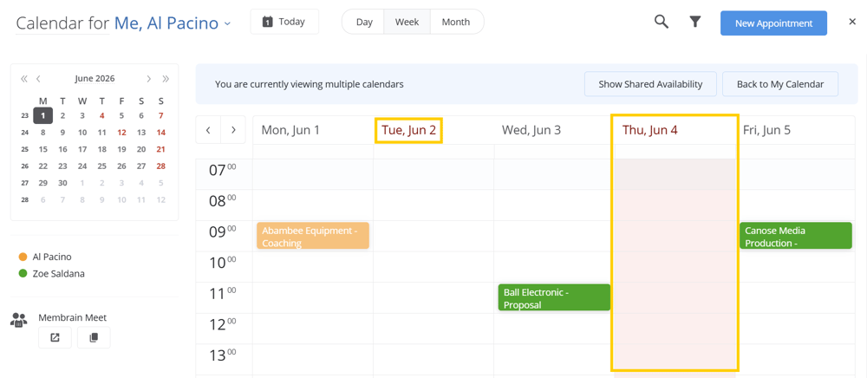Open Ball Electronic - Proposal appointment
Screen dimensions: 867x378
tap(554, 298)
